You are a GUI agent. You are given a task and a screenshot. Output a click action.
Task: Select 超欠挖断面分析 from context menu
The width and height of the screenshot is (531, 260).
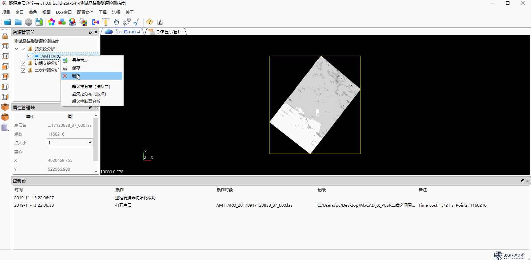tap(86, 101)
